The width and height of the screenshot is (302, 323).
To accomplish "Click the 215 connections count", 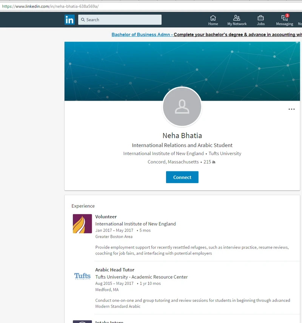I will click(x=207, y=162).
